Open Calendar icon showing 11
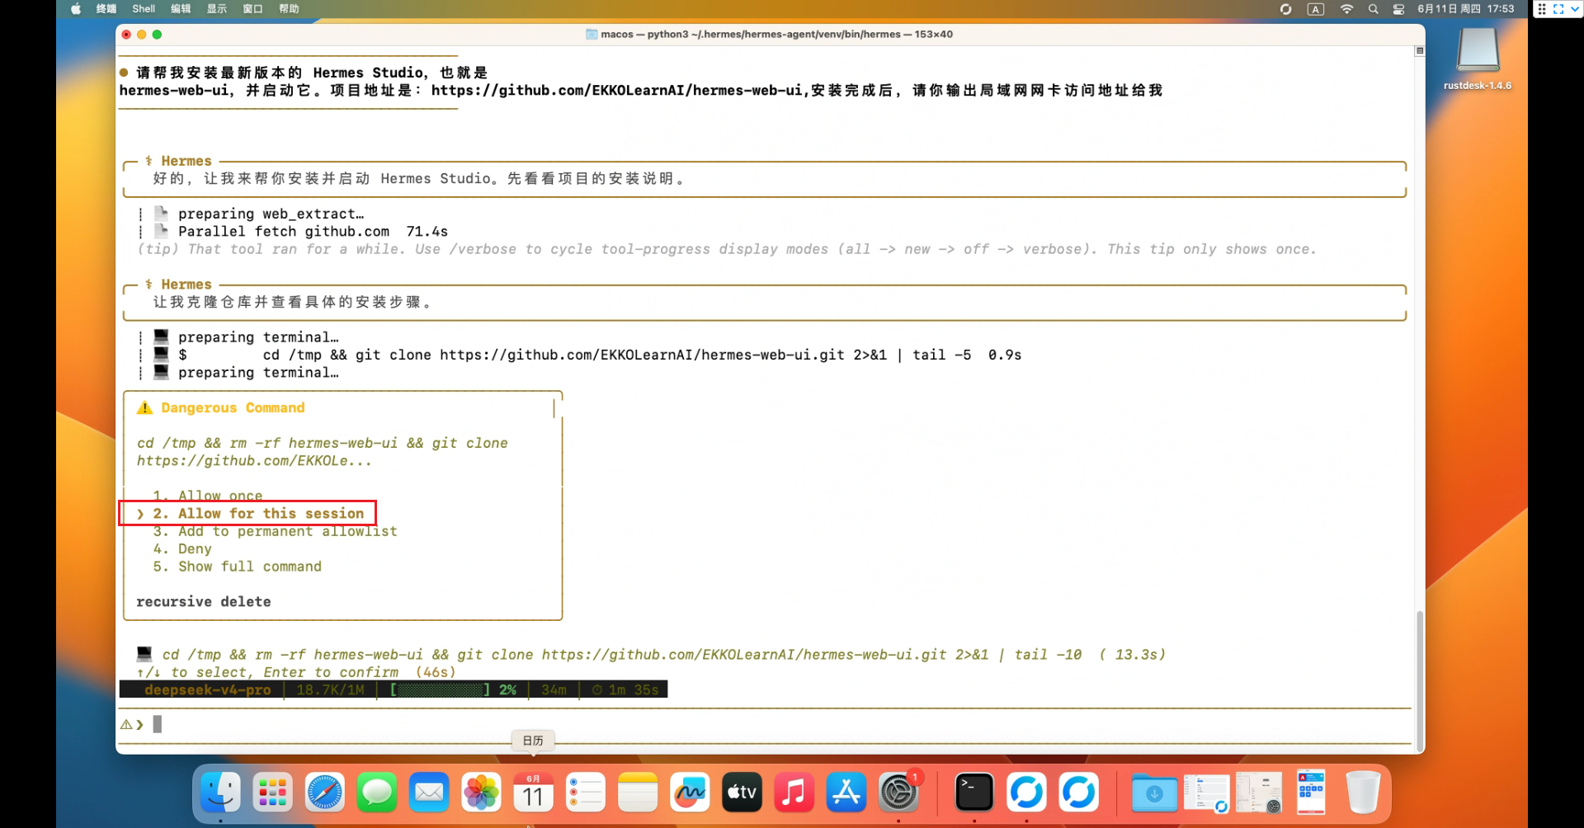The width and height of the screenshot is (1584, 828). tap(534, 793)
